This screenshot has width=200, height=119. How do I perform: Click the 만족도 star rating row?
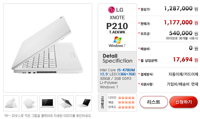[121, 107]
